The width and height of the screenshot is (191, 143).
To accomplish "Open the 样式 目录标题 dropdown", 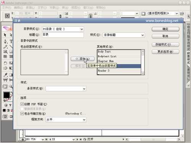I will point(124,35).
